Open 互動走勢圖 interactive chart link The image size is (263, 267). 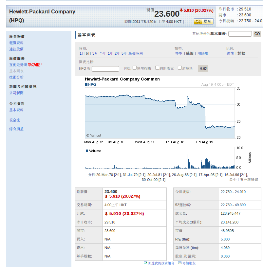[x=18, y=65]
